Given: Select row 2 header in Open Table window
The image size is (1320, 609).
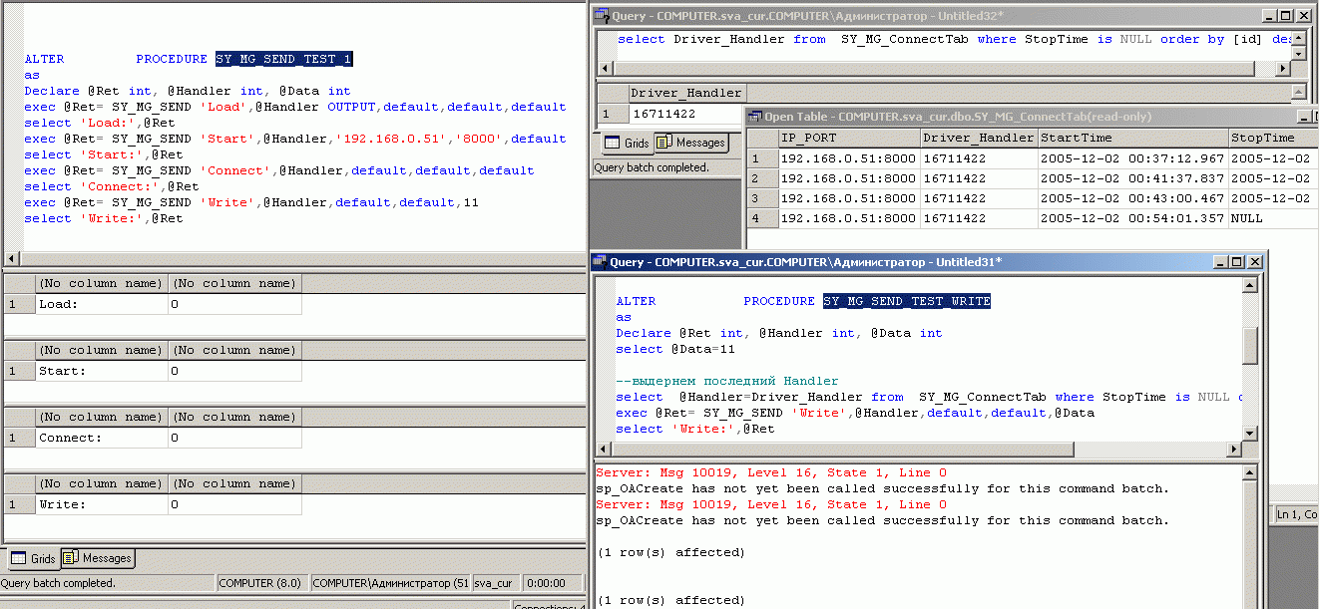Looking at the screenshot, I should [x=762, y=178].
